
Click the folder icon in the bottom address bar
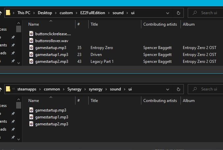(8, 89)
